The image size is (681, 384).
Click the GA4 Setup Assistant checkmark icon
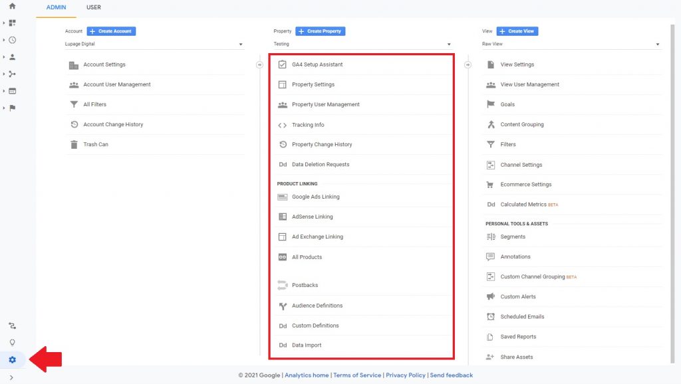click(282, 64)
